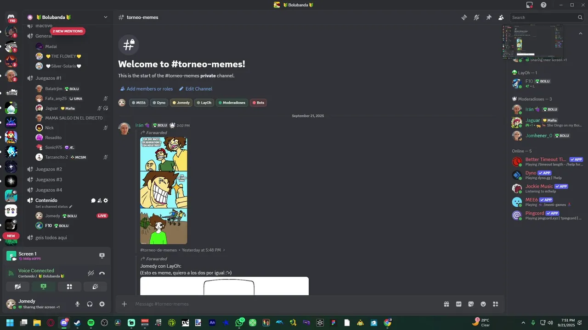
Task: Toggle camera on in voice panel
Action: [17, 286]
